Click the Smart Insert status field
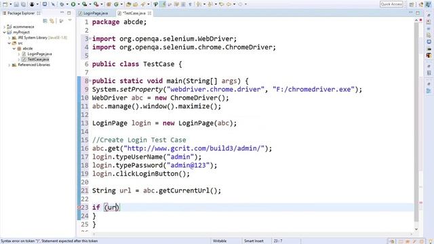 tap(254, 241)
